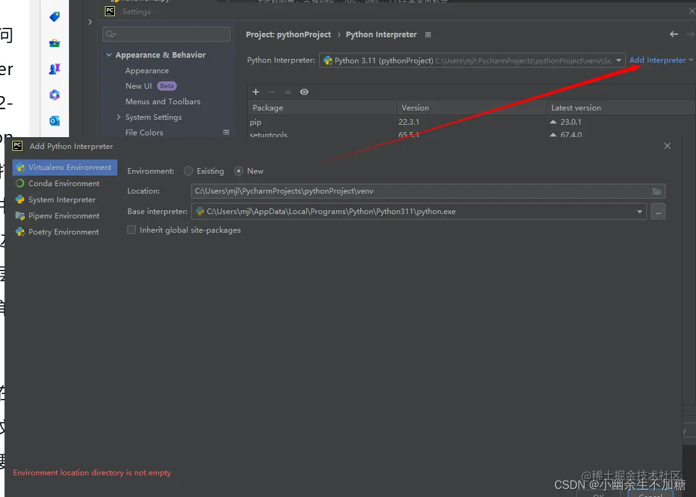The height and width of the screenshot is (497, 696).
Task: Open File Colors settings page
Action: [x=144, y=133]
